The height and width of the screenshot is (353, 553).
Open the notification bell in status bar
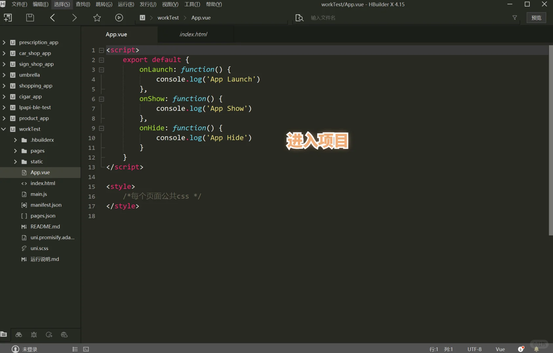coord(536,349)
